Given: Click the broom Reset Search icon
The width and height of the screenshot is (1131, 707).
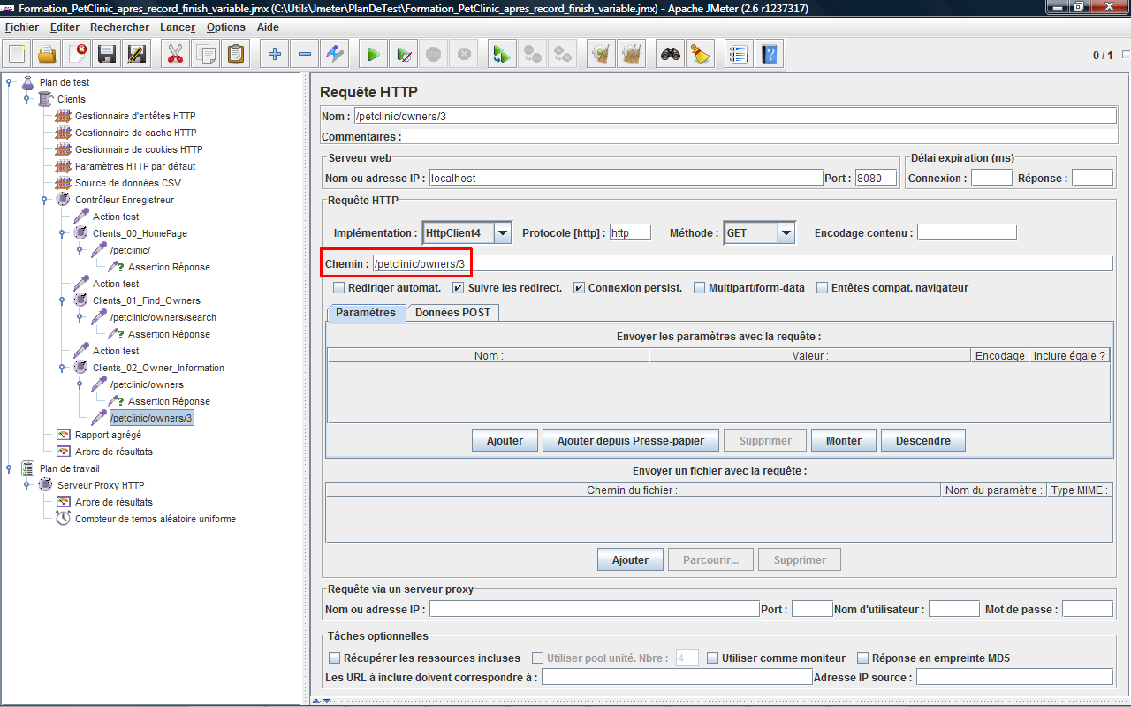Looking at the screenshot, I should coord(701,54).
